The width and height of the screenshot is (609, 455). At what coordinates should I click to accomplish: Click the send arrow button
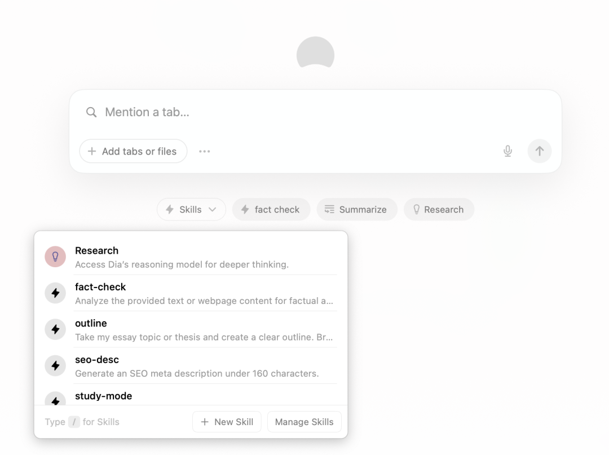coord(540,151)
